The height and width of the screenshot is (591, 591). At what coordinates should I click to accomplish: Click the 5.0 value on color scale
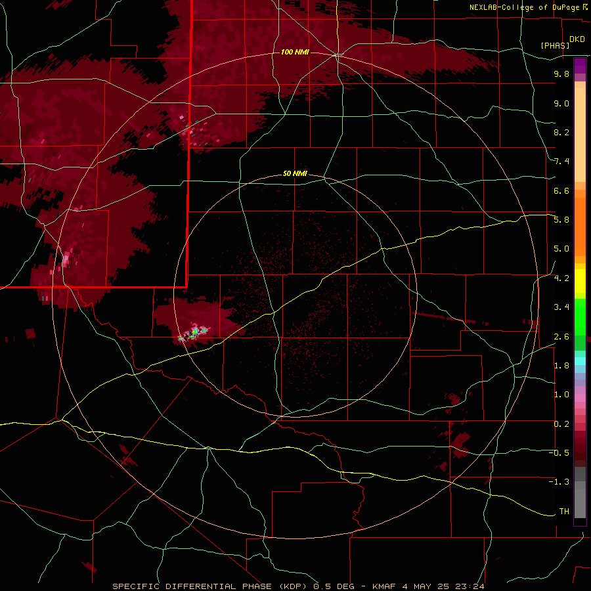[561, 249]
